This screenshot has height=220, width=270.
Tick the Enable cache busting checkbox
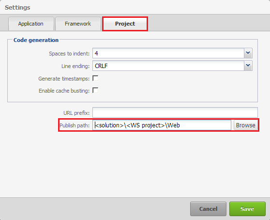[x=95, y=90]
